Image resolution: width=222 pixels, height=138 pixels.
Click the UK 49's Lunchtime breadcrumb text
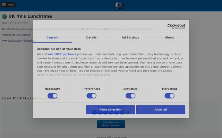point(19,23)
